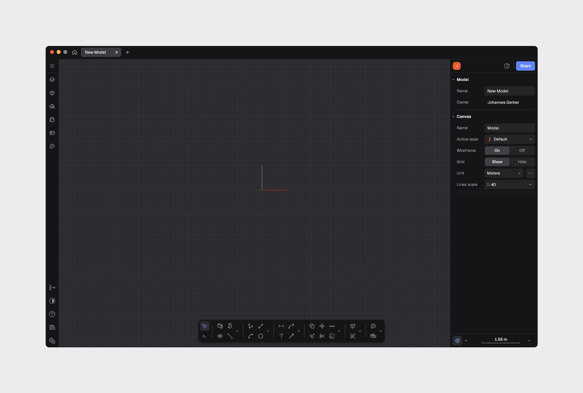Open the Layers panel in sidebar

[x=52, y=80]
